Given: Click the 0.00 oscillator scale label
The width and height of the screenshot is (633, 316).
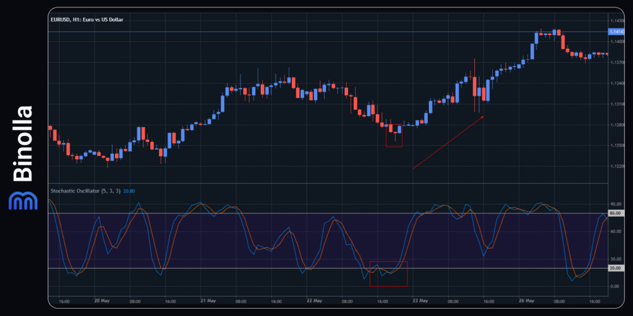Looking at the screenshot, I should click(616, 286).
